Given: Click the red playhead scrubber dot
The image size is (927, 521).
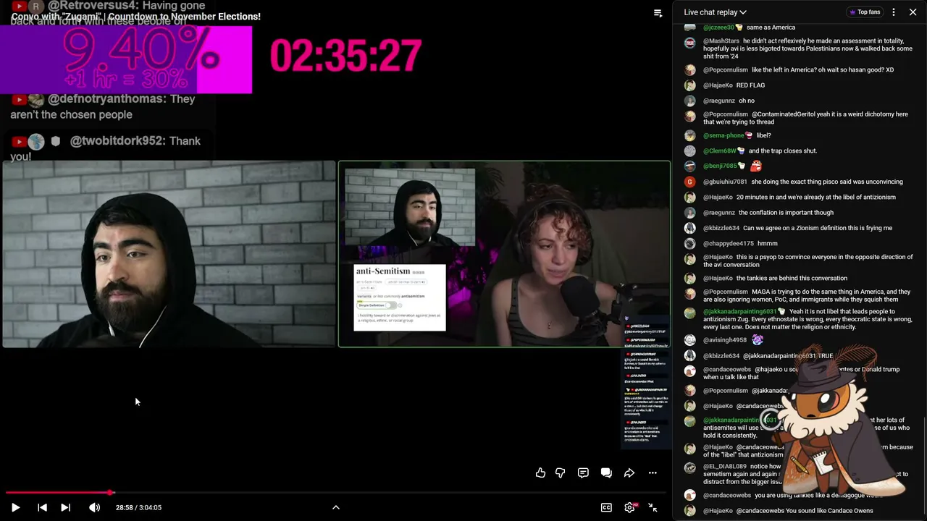Looking at the screenshot, I should [x=111, y=493].
